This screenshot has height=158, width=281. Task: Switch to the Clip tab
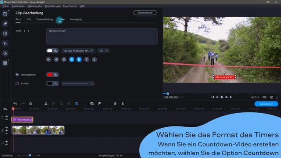pyautogui.click(x=29, y=19)
